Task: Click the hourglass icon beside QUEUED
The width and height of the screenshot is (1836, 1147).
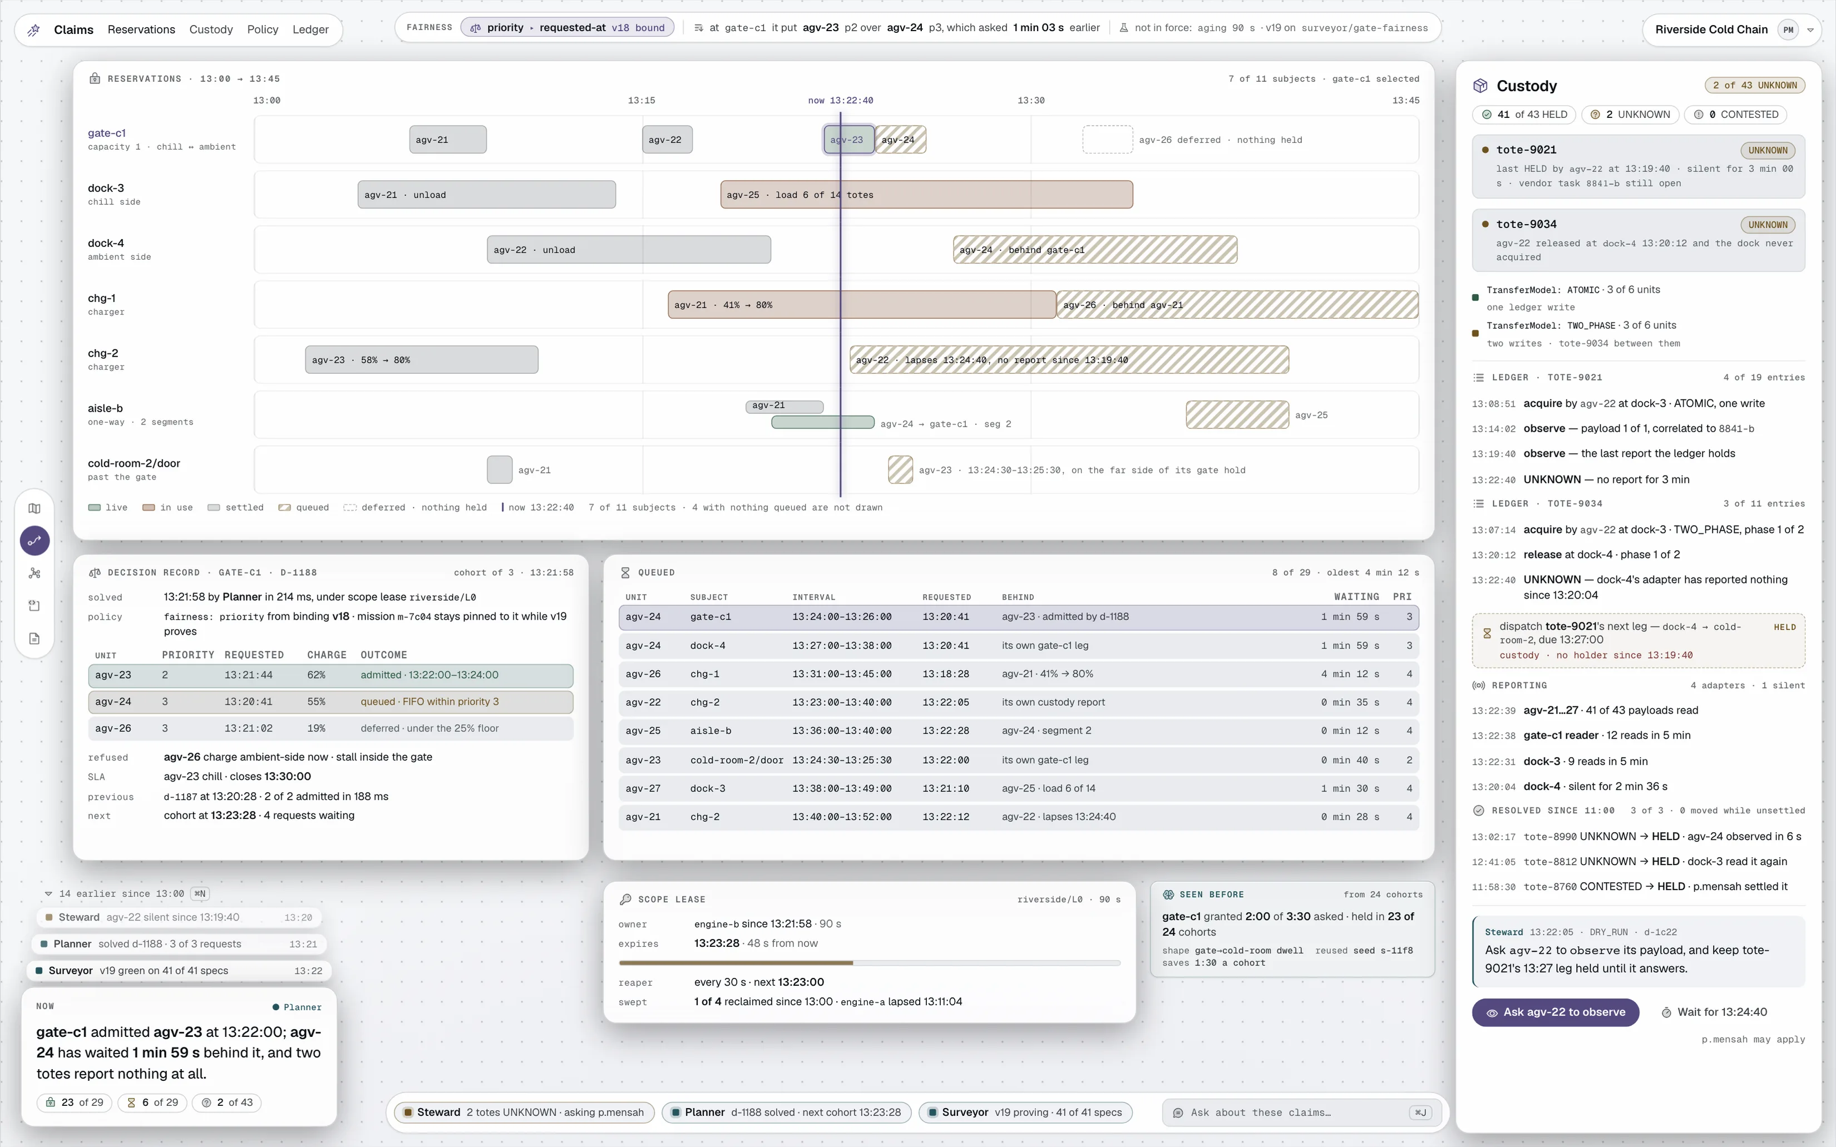Action: pyautogui.click(x=625, y=573)
